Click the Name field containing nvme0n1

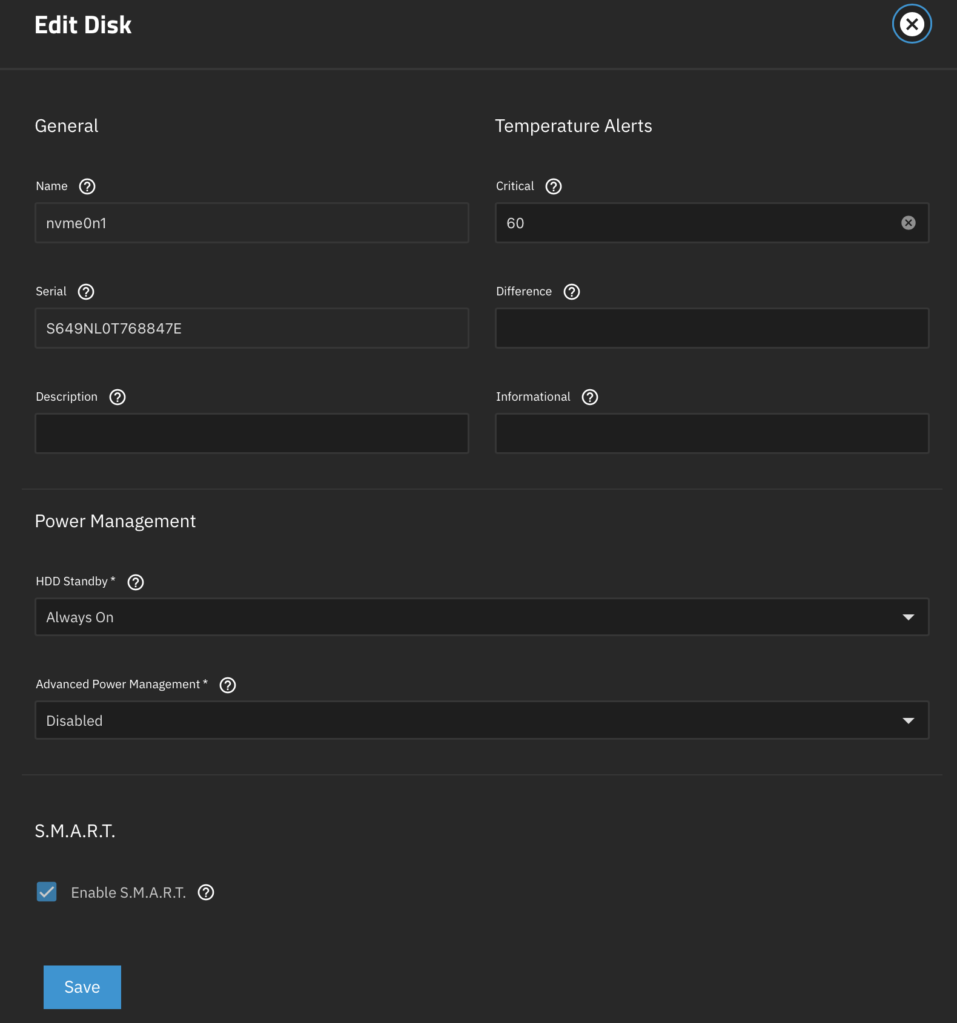tap(251, 223)
